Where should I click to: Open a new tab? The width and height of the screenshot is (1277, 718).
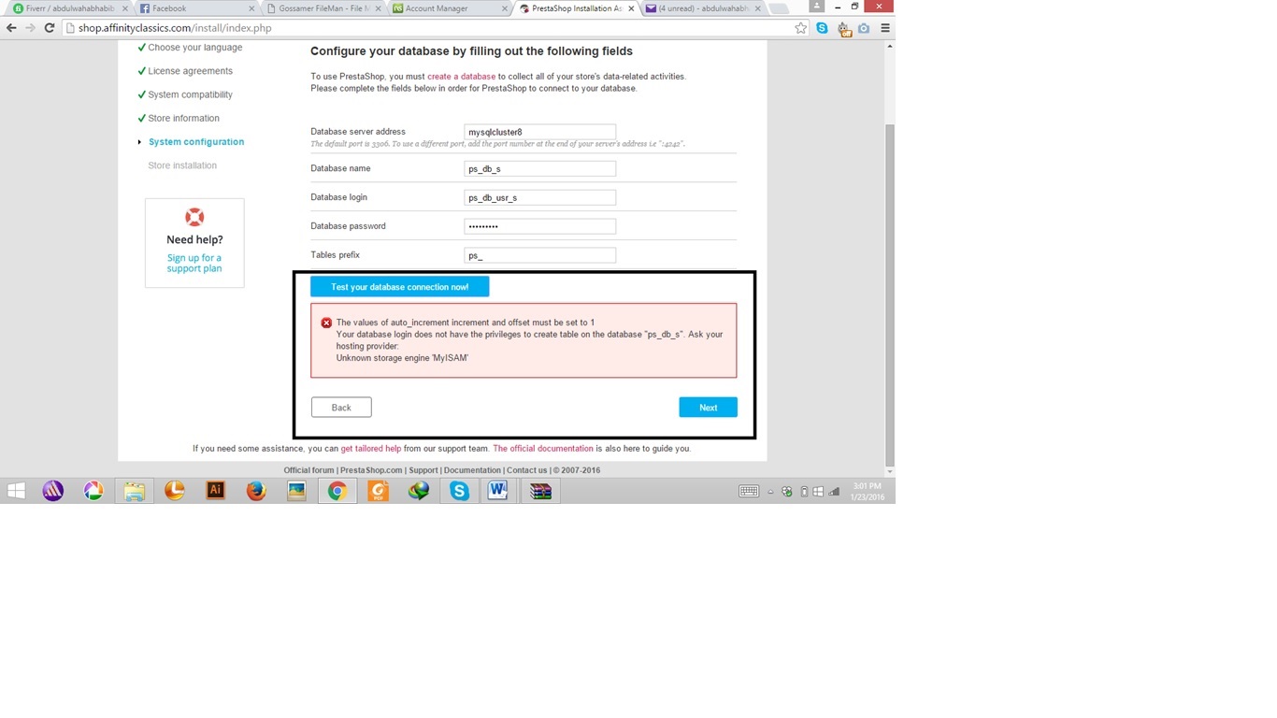click(778, 8)
